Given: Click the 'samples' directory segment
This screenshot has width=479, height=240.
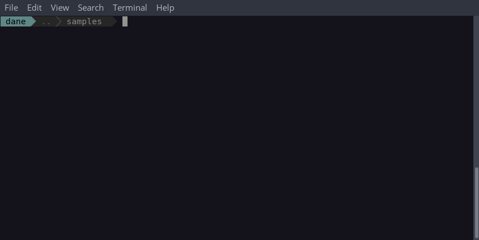Looking at the screenshot, I should click(84, 21).
